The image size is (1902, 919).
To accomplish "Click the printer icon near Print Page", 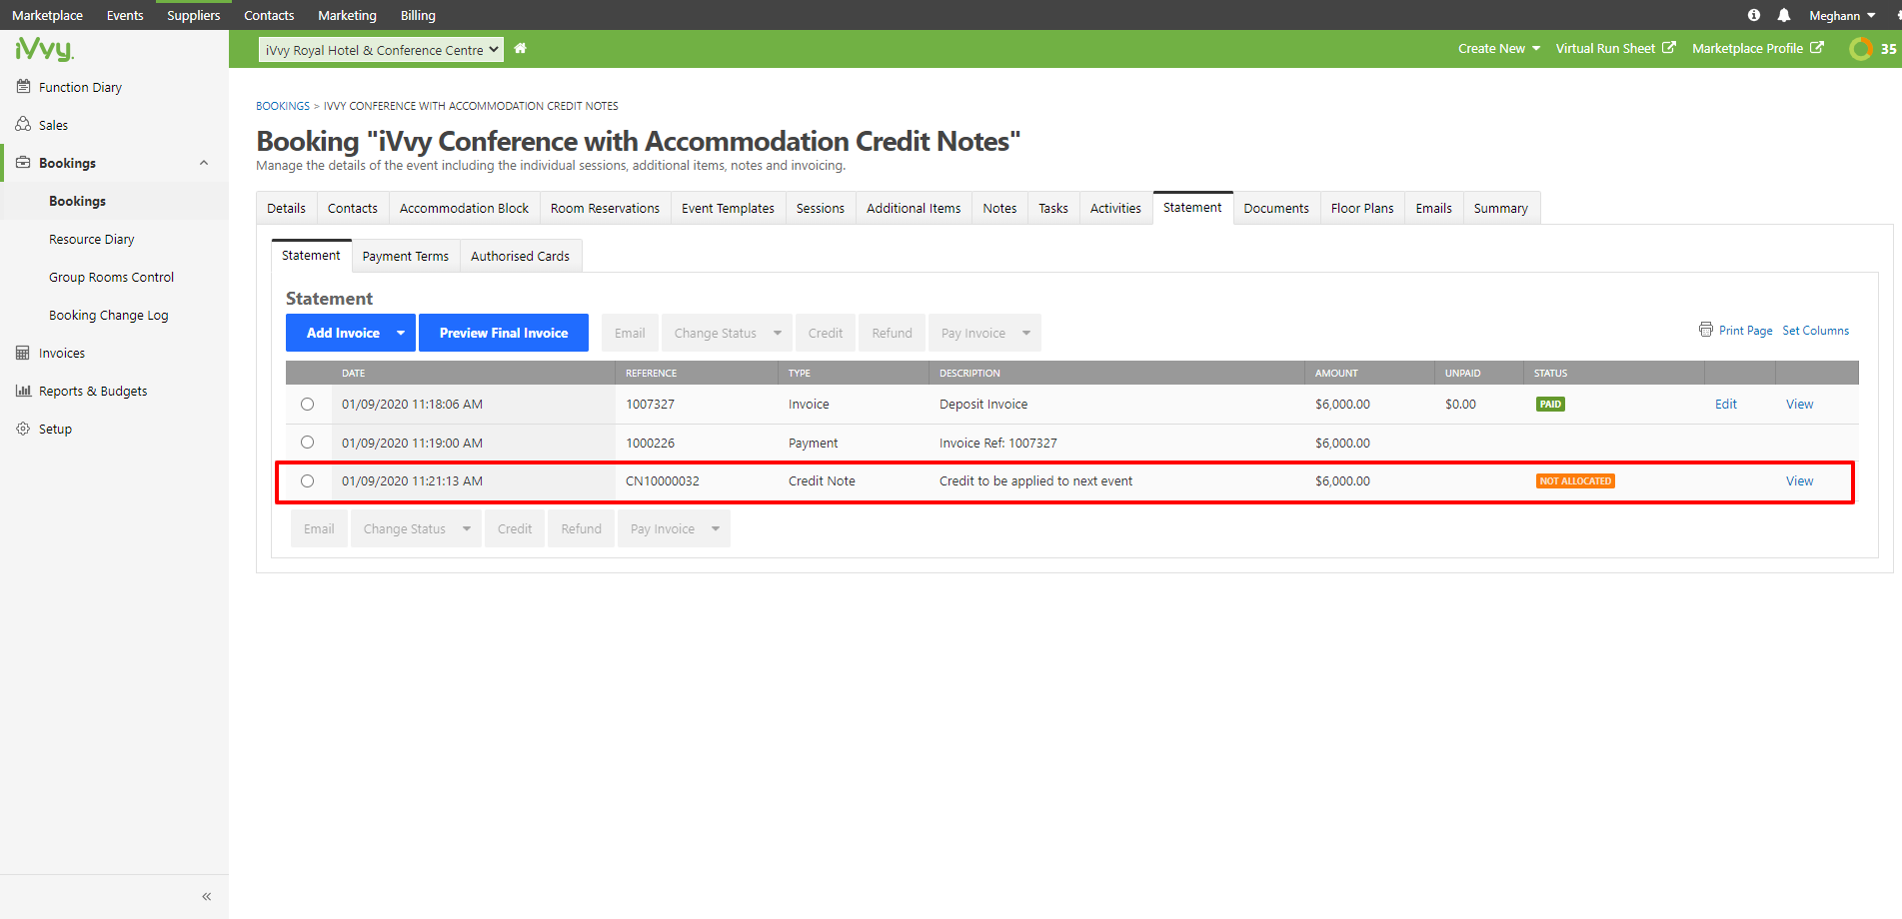I will coord(1706,330).
